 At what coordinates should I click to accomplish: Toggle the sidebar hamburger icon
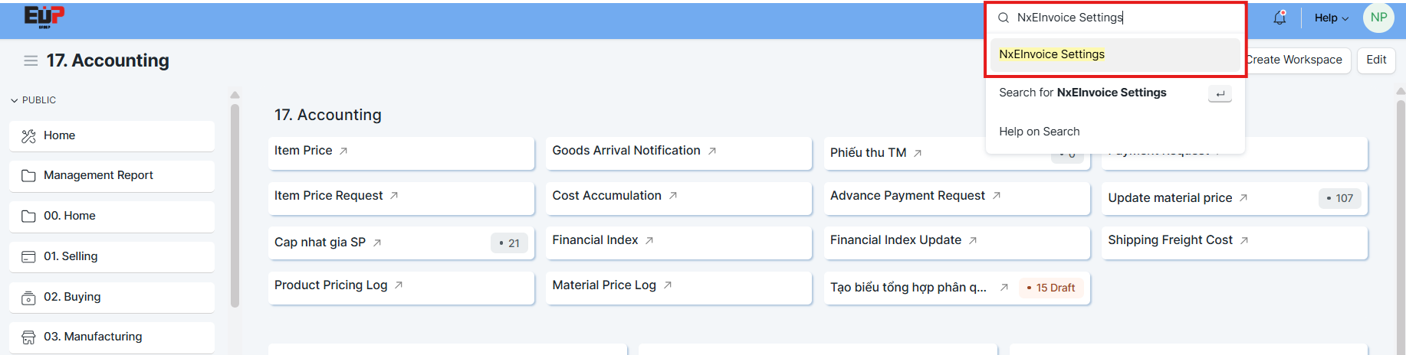[31, 60]
